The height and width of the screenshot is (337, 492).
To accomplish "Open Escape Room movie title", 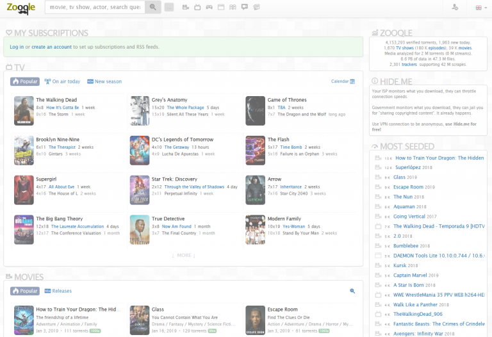I will (x=283, y=309).
